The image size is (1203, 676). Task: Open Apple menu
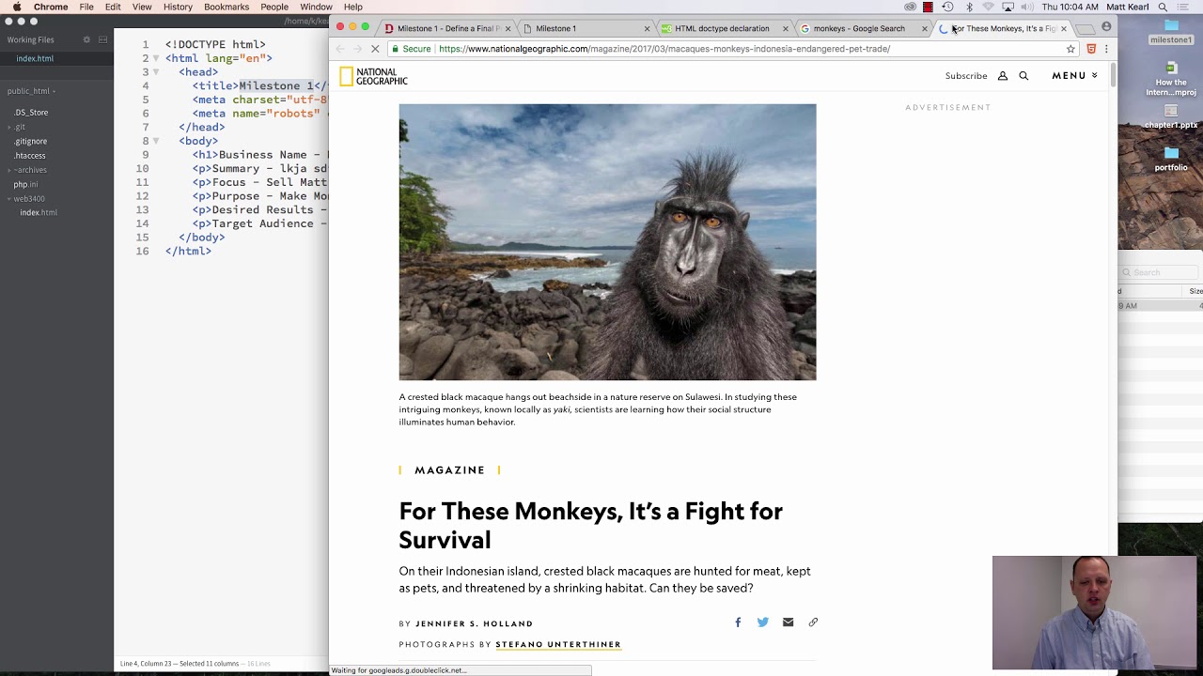[x=17, y=7]
